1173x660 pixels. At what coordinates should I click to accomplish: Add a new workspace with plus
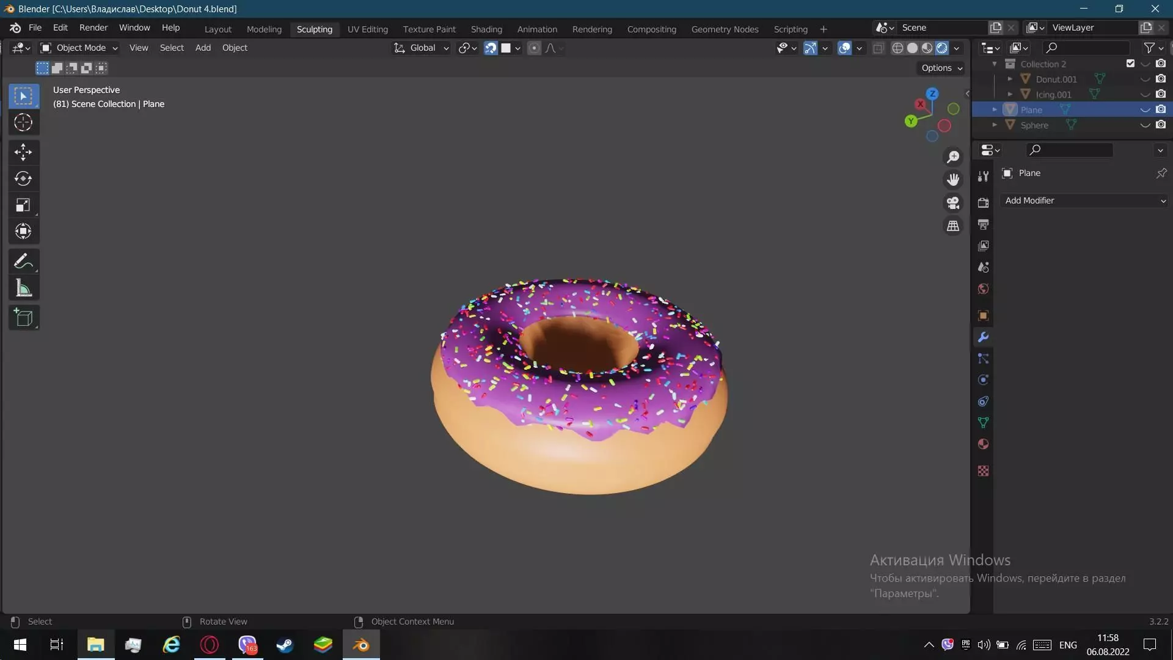(823, 29)
